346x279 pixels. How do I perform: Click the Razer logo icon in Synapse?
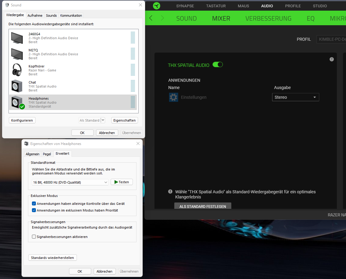[x=157, y=6]
